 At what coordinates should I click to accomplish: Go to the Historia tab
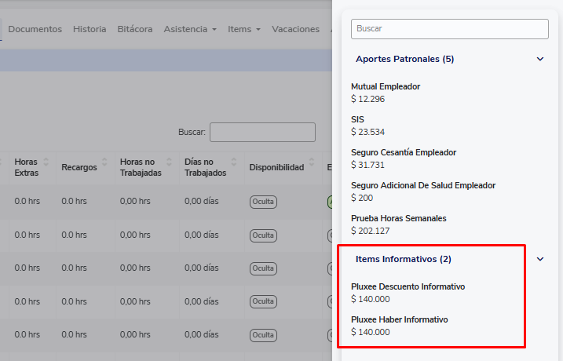[x=90, y=29]
